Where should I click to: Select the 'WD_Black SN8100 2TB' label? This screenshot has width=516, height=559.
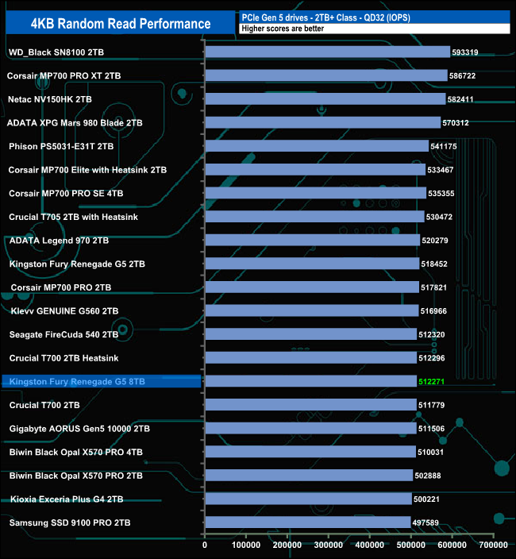click(x=56, y=52)
